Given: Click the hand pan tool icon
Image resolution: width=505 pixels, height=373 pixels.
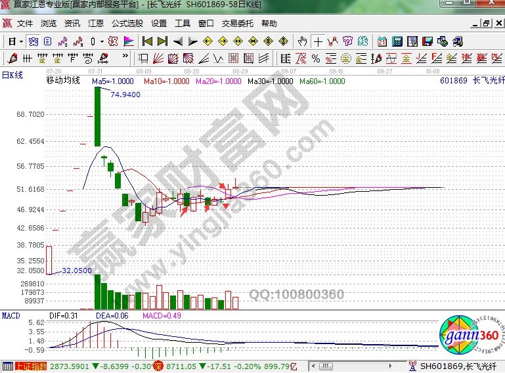Looking at the screenshot, I should coord(302,41).
